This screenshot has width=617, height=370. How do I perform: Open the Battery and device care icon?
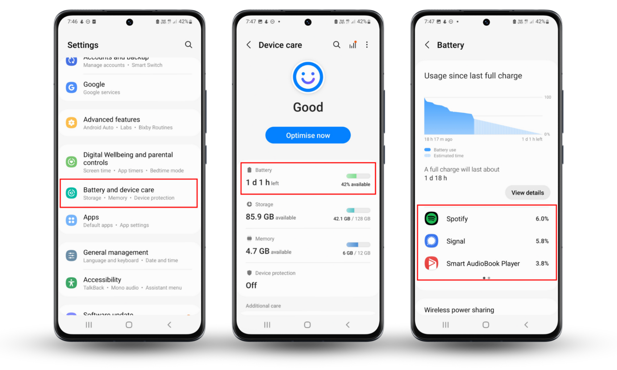point(71,192)
